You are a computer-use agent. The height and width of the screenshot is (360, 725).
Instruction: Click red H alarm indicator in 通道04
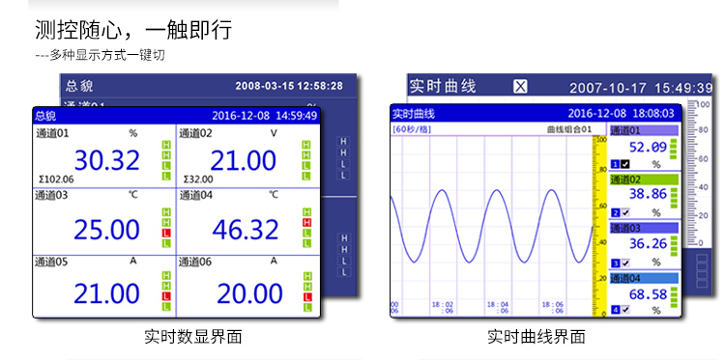(306, 222)
